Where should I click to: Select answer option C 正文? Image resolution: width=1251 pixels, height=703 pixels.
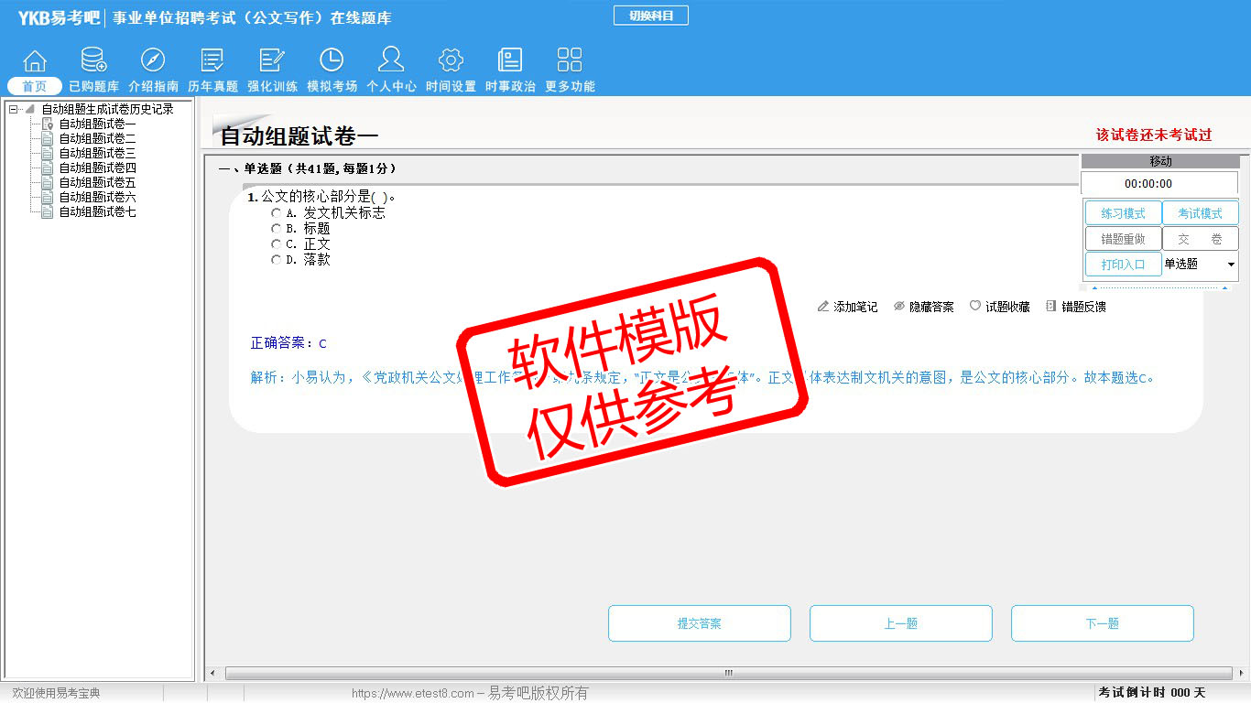(x=276, y=244)
